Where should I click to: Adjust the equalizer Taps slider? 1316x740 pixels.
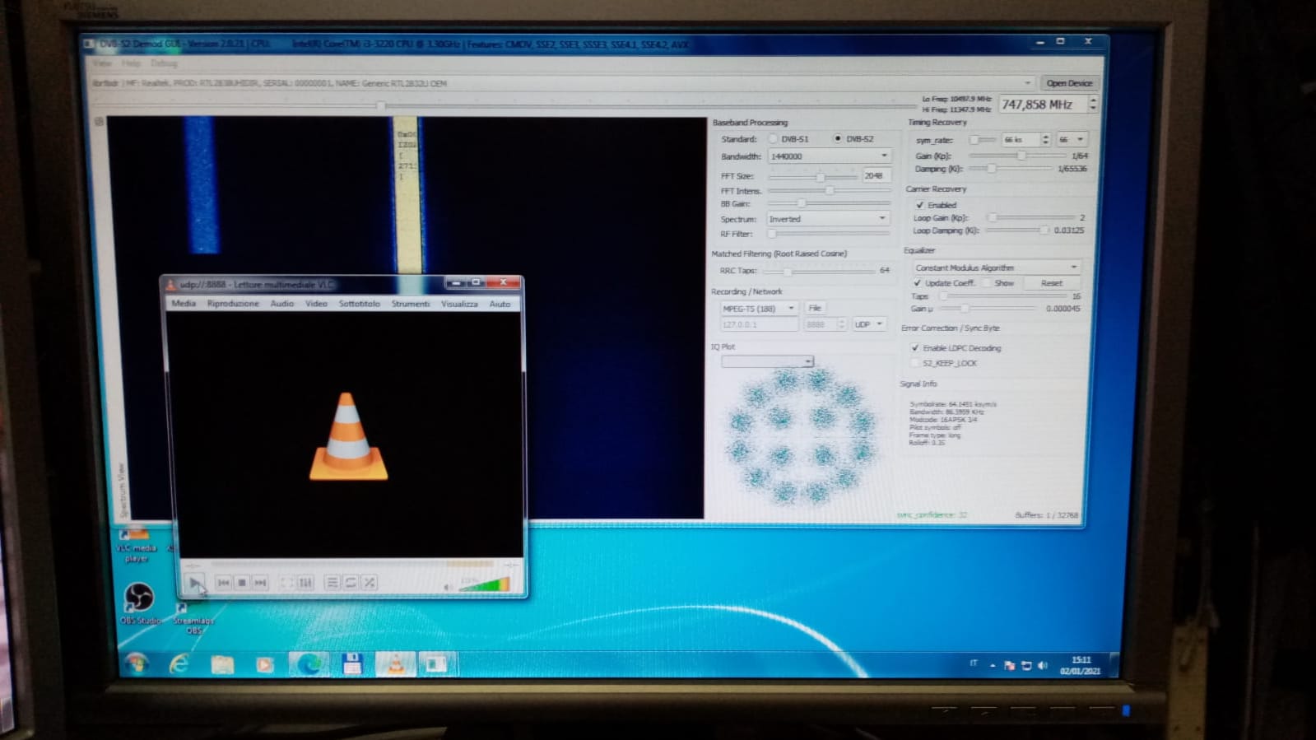[x=1002, y=296]
